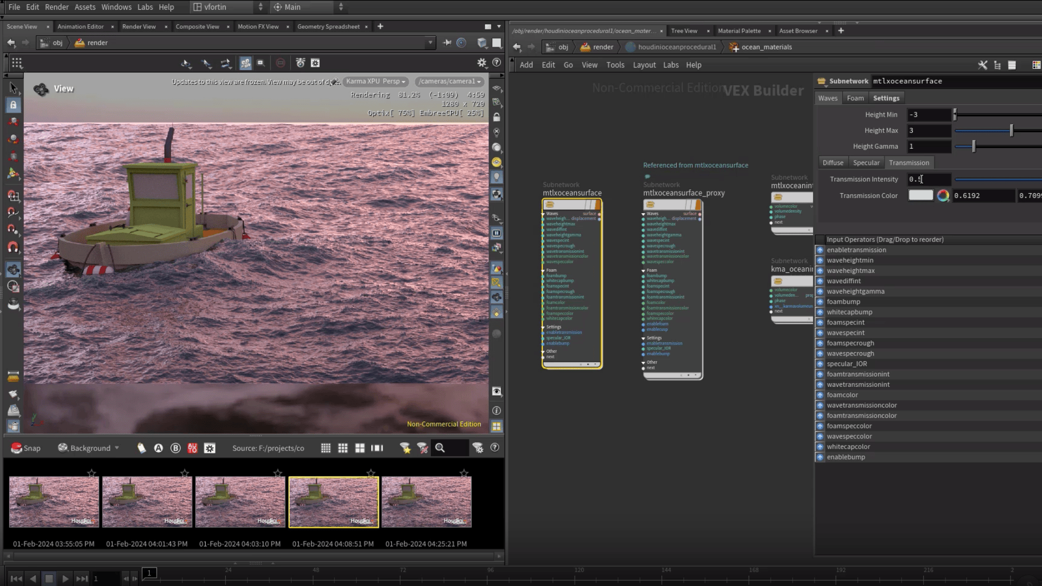The height and width of the screenshot is (586, 1042).
Task: Open viewport display options gear icon
Action: 481,63
